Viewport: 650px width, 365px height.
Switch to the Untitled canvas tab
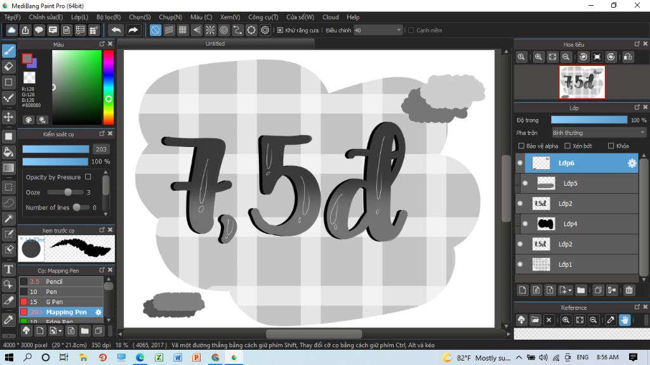(x=215, y=44)
